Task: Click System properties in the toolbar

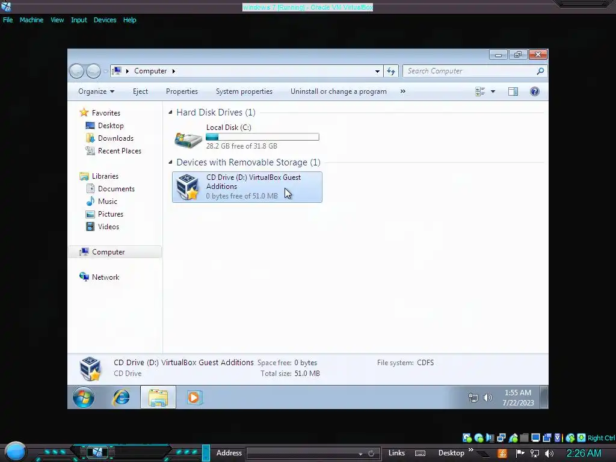Action: (244, 91)
